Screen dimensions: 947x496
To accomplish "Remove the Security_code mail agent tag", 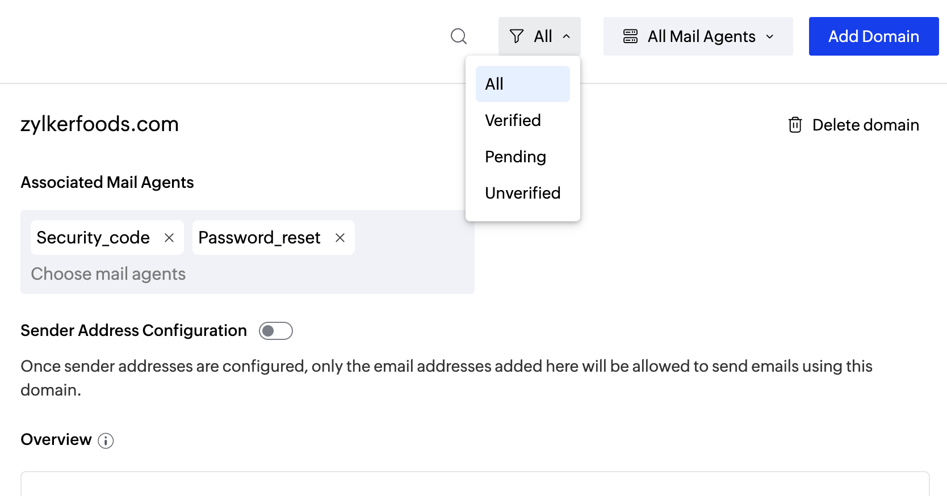I will click(169, 238).
